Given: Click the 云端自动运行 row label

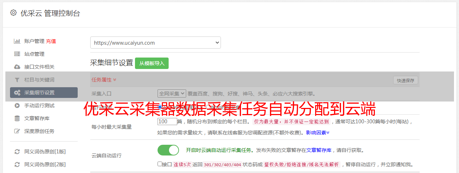Looking at the screenshot, I should click(x=107, y=155).
